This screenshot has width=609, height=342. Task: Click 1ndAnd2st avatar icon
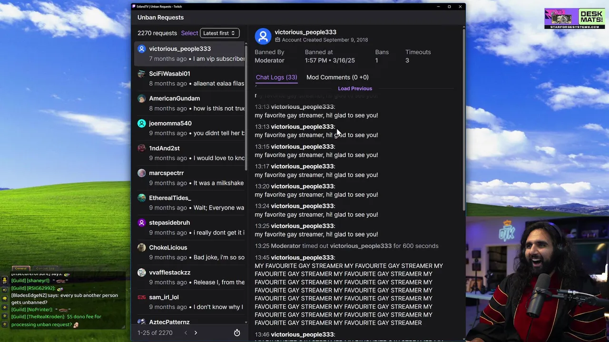pos(141,148)
